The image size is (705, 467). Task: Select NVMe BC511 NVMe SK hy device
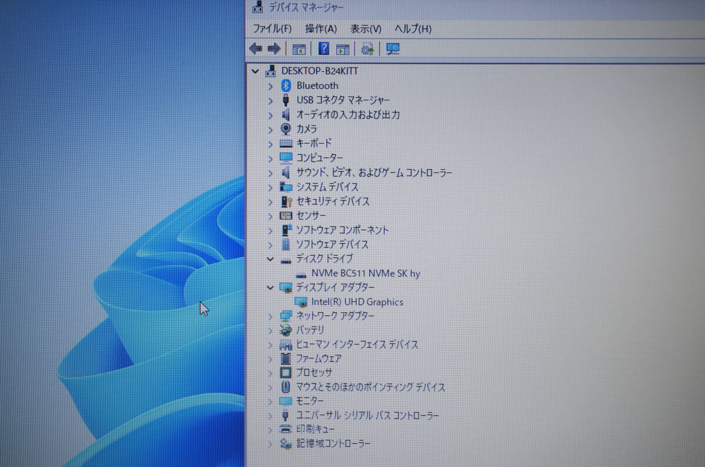[x=366, y=273]
